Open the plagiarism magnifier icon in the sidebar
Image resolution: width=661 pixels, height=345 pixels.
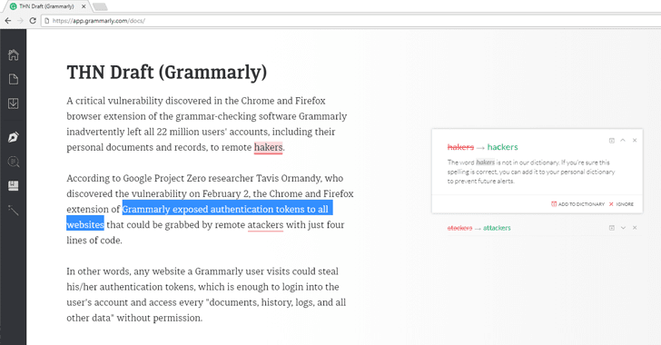(x=14, y=162)
